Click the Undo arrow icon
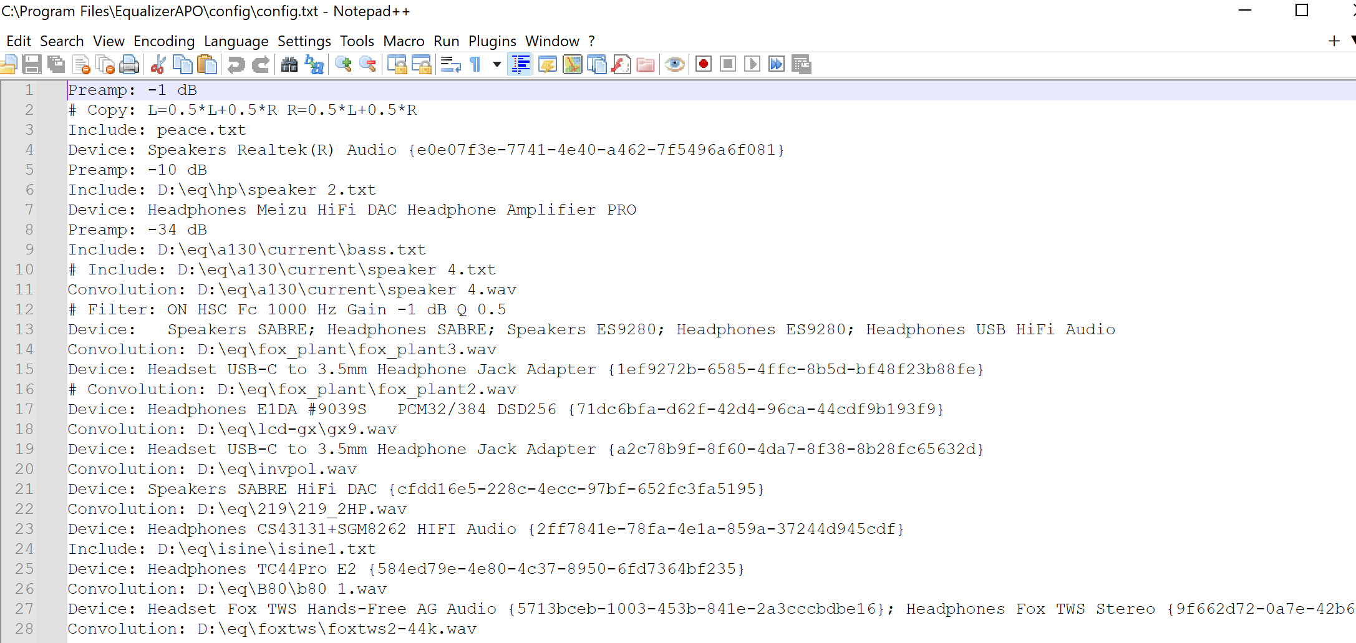 (236, 64)
